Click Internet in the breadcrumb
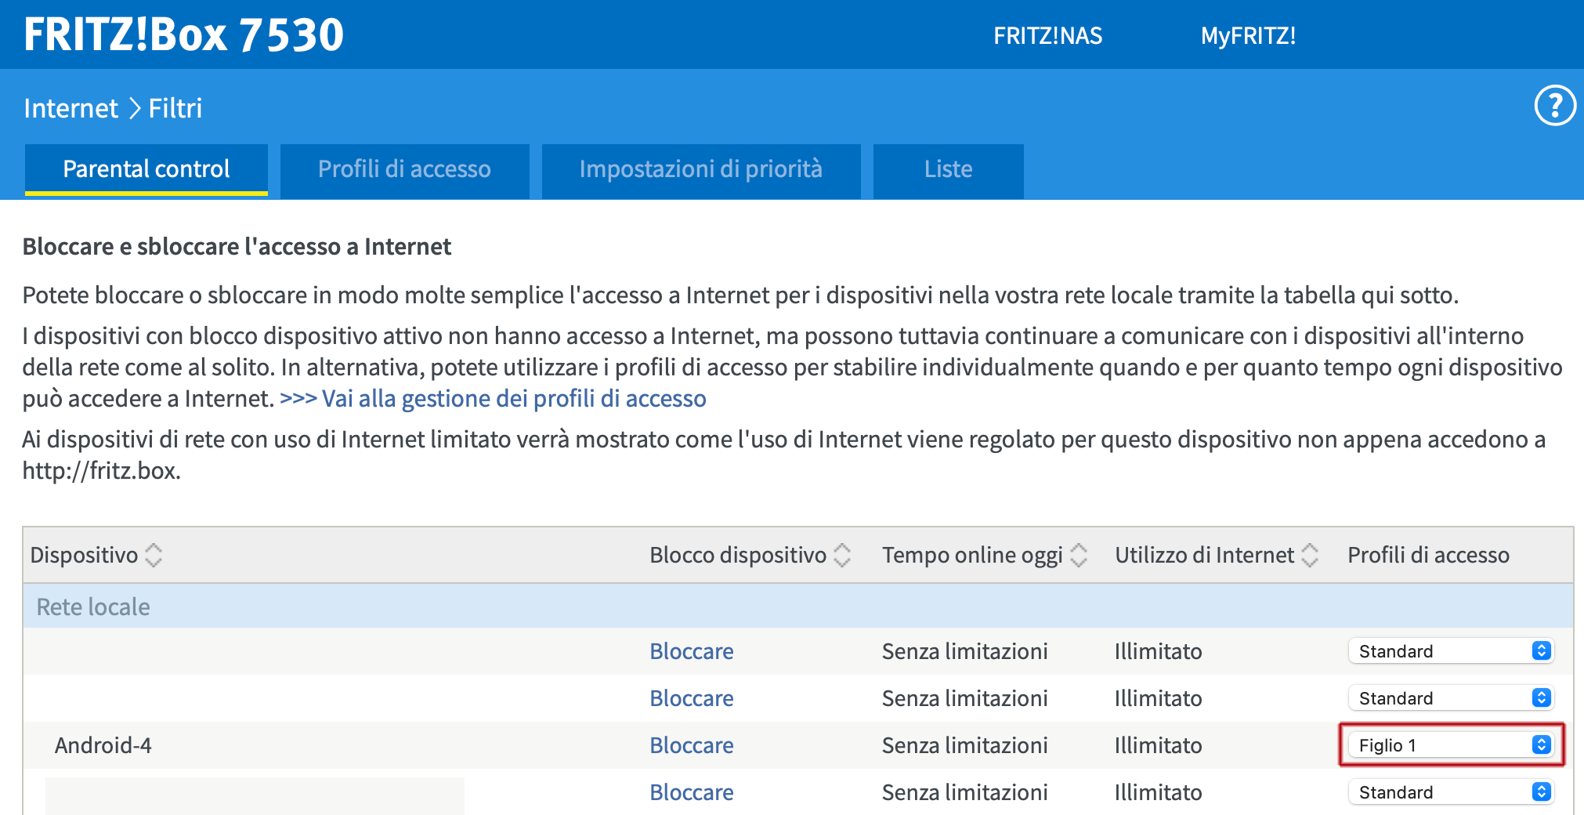Viewport: 1584px width, 815px height. 71,108
